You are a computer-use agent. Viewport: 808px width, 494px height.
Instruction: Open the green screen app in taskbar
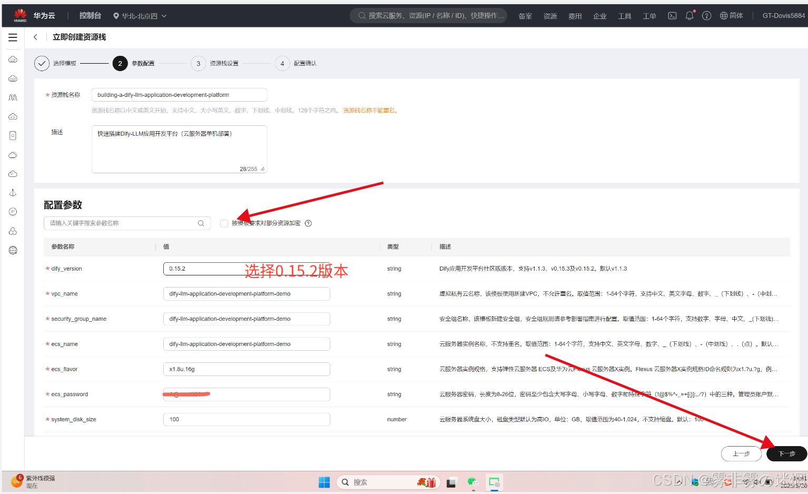(494, 482)
